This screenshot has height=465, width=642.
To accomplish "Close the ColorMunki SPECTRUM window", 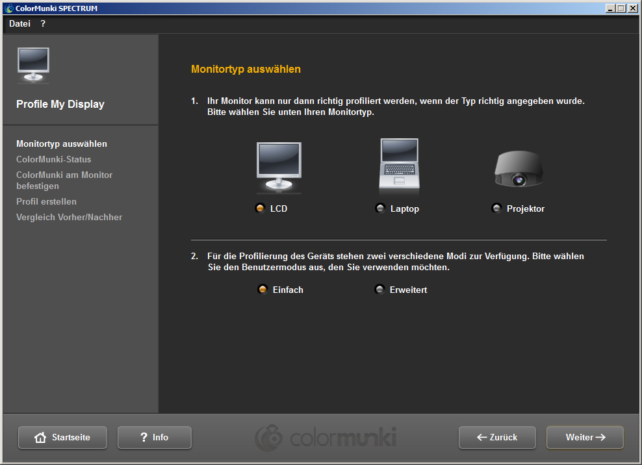I will pyautogui.click(x=633, y=8).
